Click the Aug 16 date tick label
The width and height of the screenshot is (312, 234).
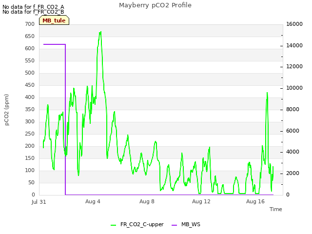pyautogui.click(x=255, y=201)
